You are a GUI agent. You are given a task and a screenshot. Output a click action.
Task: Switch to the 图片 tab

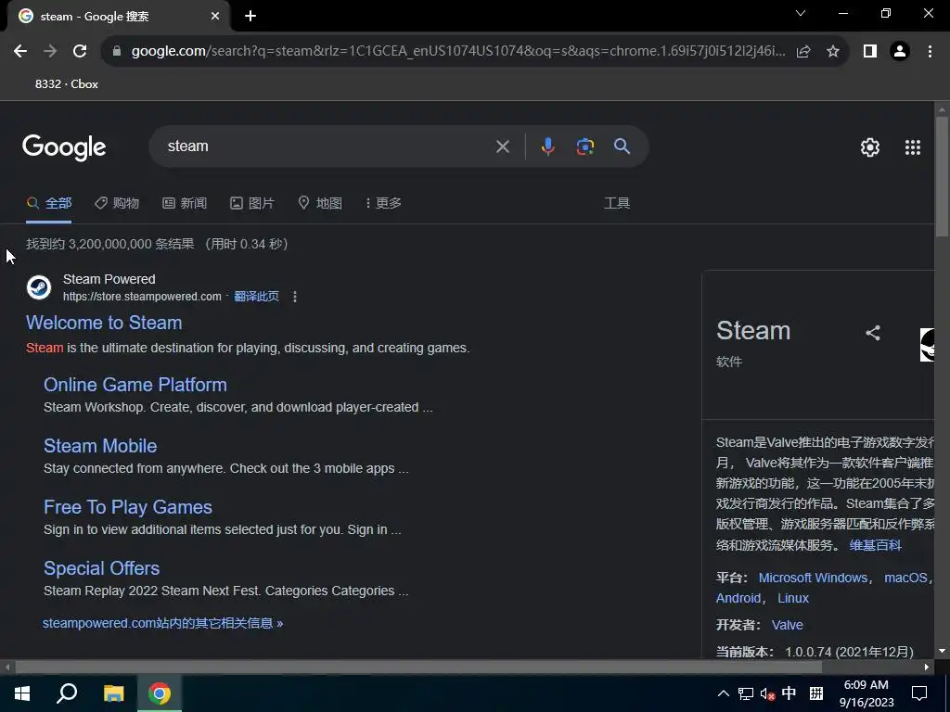tap(252, 203)
